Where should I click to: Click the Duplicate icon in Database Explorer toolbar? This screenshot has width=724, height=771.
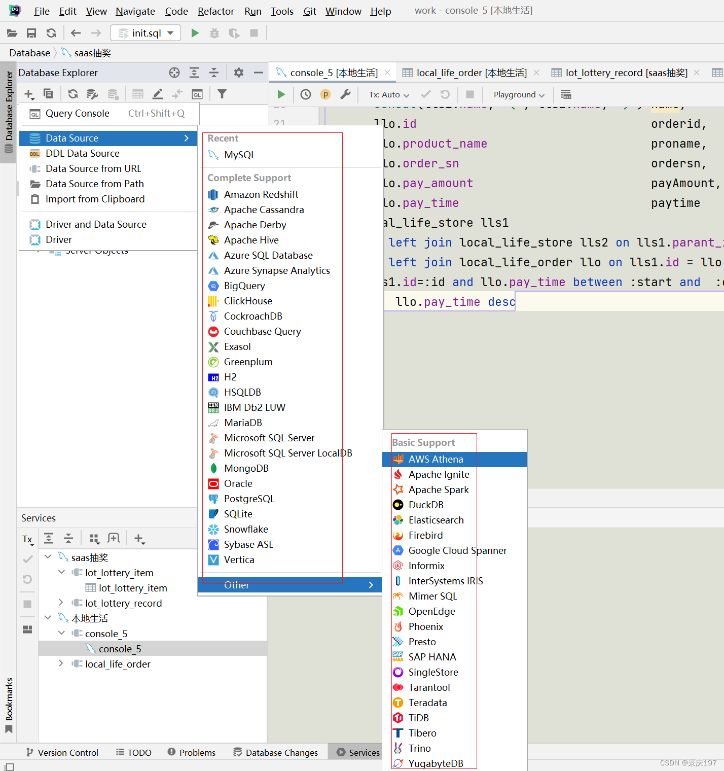click(48, 94)
